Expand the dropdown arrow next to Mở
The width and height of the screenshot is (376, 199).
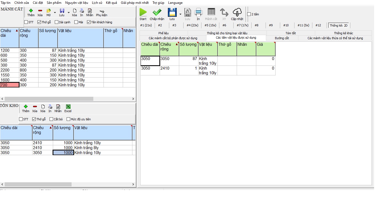55,13
